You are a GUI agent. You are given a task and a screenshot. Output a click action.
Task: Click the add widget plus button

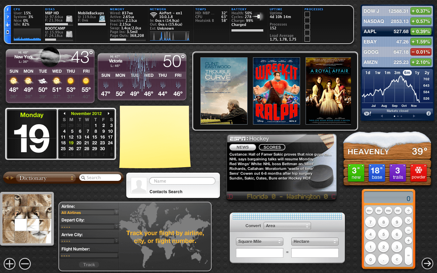(10, 263)
